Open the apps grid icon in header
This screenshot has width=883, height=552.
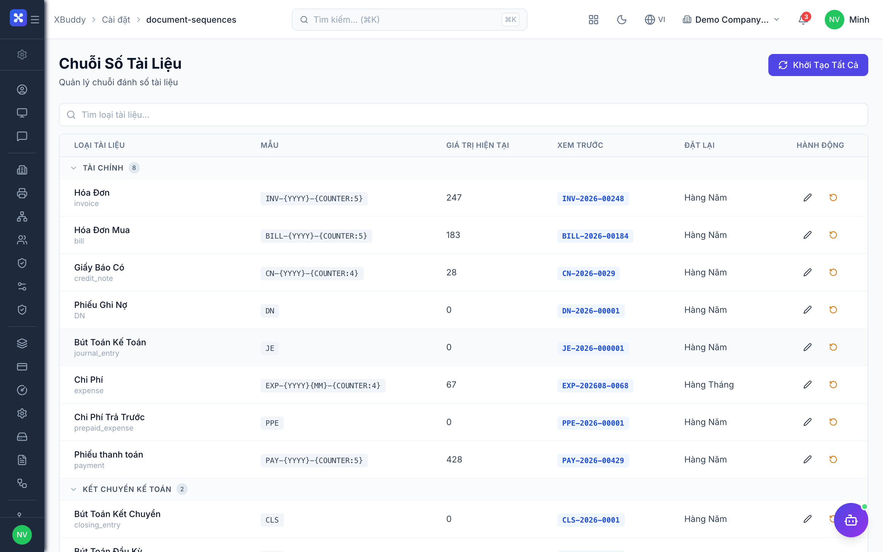coord(593,20)
